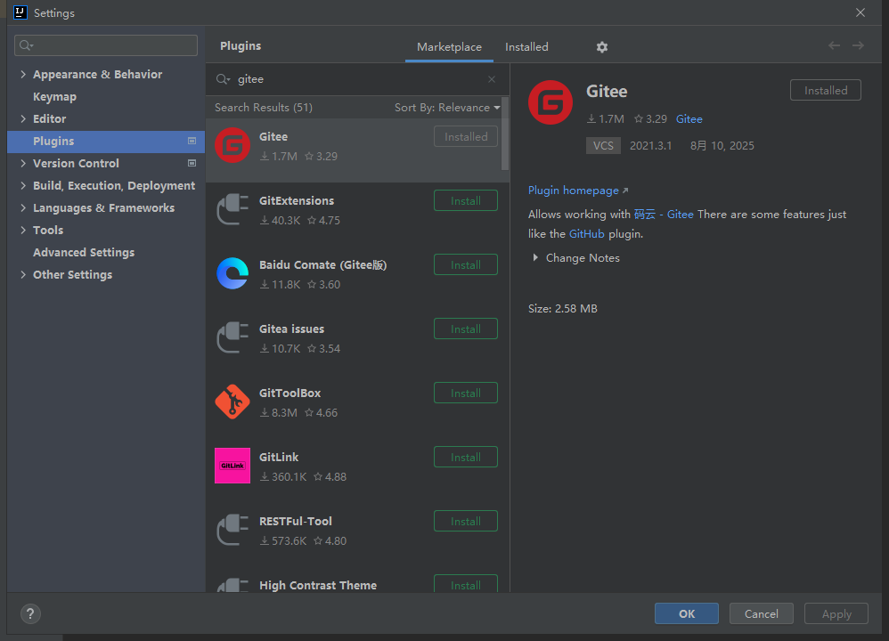Select the High Contrast Theme title
The image size is (889, 641).
tap(317, 585)
